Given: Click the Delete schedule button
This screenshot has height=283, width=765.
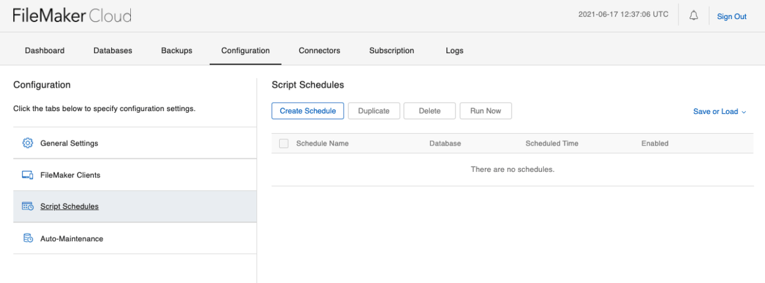Looking at the screenshot, I should 430,111.
